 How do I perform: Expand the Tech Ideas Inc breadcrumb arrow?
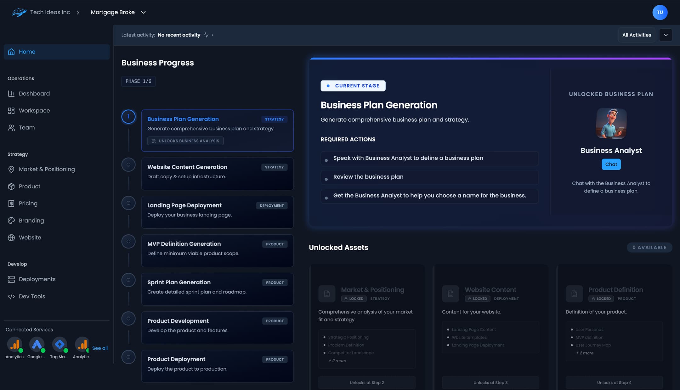coord(78,12)
